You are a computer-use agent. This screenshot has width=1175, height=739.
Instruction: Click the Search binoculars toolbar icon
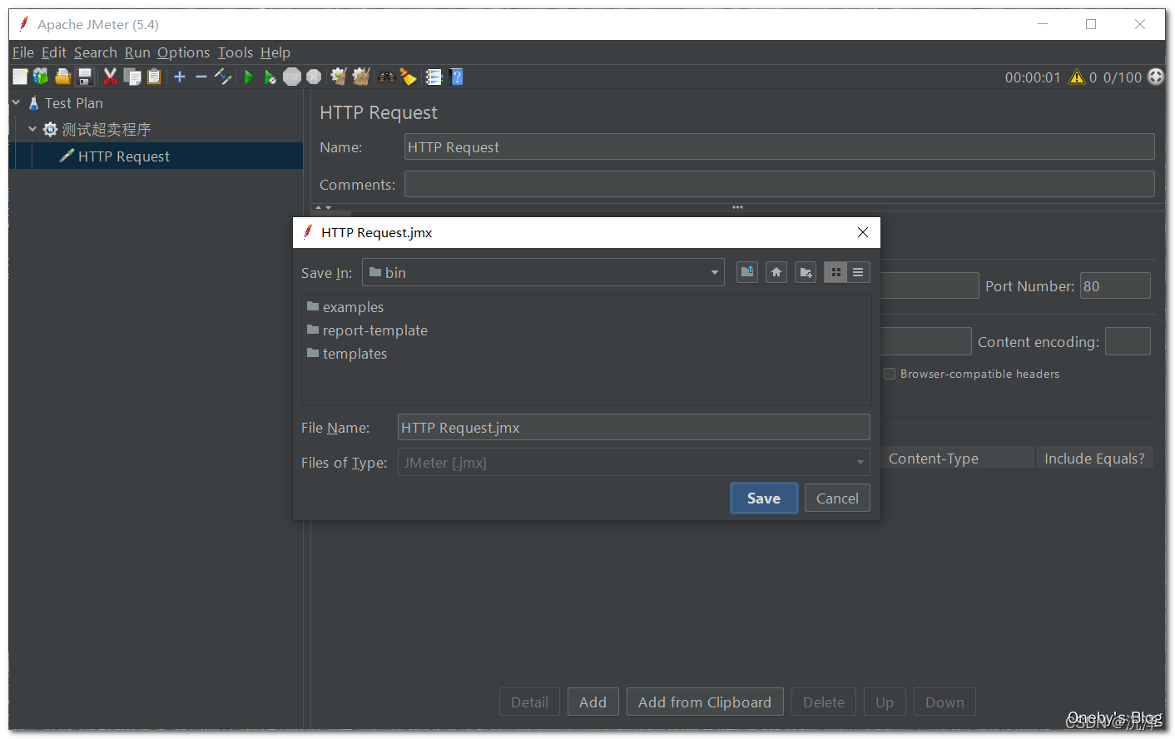pos(387,77)
